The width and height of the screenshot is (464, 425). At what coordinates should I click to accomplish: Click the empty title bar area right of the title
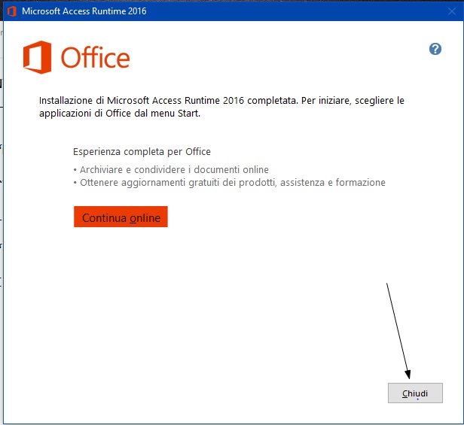pos(301,11)
